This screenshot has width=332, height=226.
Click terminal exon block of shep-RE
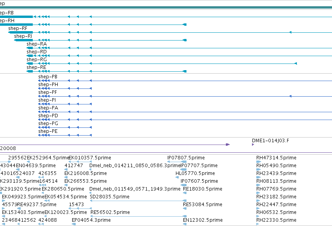click(185, 71)
